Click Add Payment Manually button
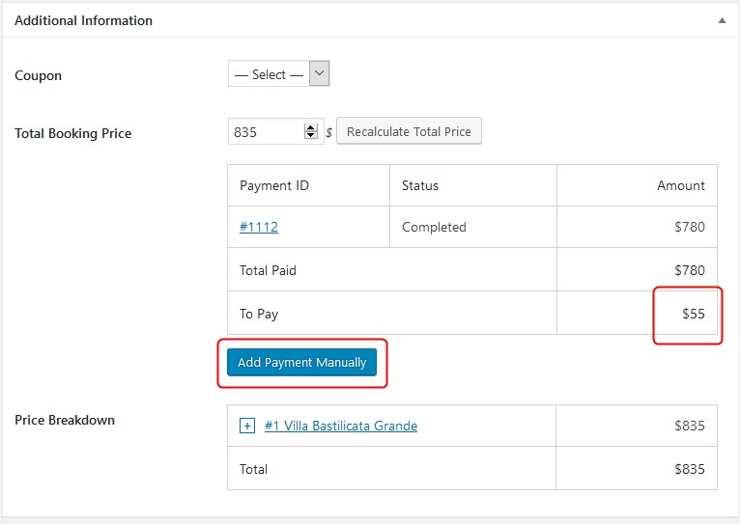 tap(302, 363)
